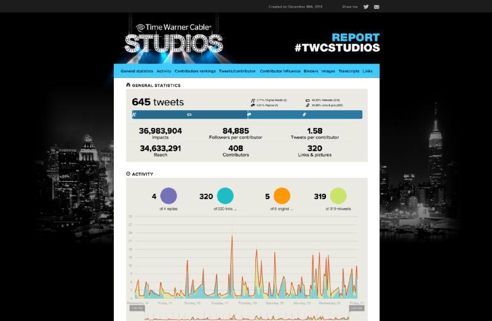Share the report via the Twitter icon

[x=366, y=7]
